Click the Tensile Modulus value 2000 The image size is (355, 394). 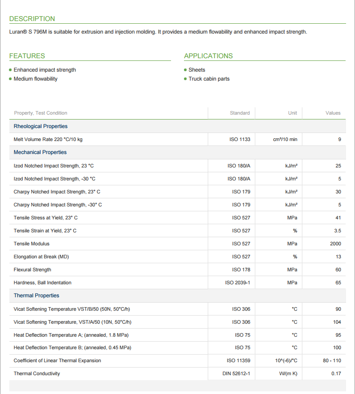point(335,244)
